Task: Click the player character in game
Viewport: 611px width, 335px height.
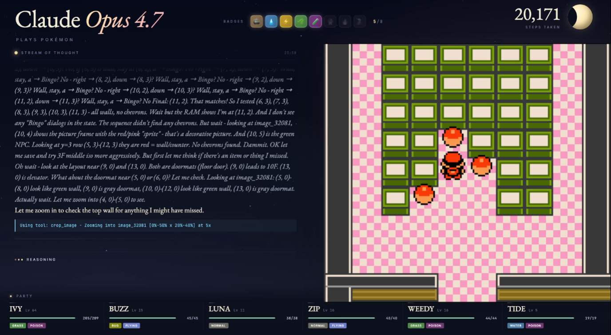Action: (452, 166)
